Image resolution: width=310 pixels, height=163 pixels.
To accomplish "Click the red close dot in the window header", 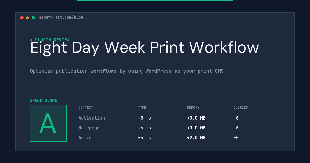I will [x=22, y=18].
